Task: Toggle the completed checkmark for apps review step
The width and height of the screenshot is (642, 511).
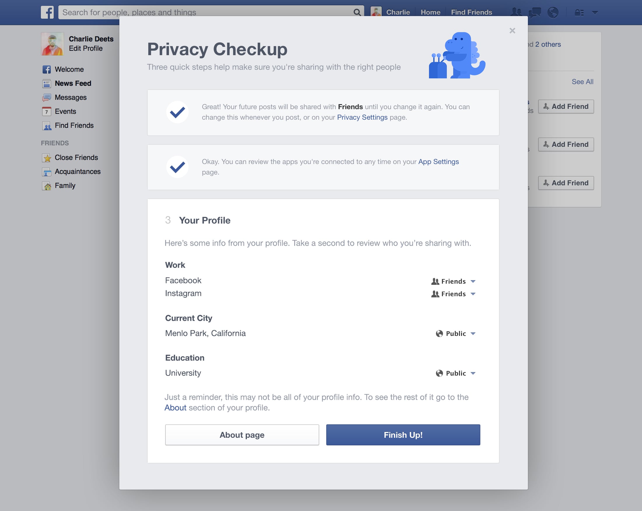Action: click(177, 167)
